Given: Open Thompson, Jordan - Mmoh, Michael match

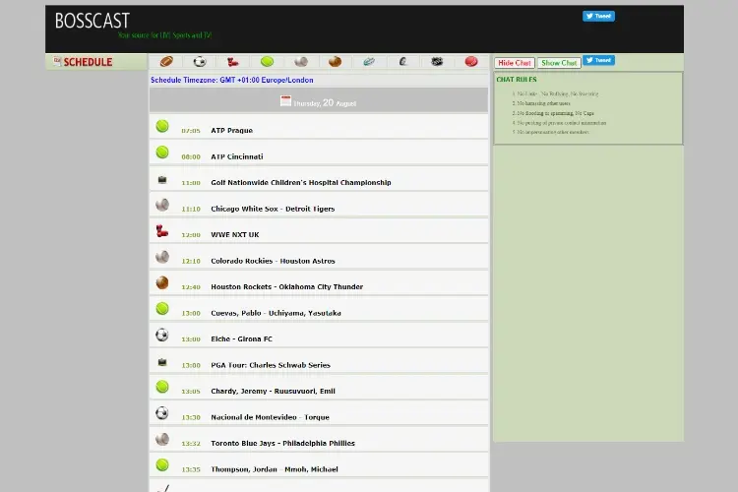Looking at the screenshot, I should (x=275, y=469).
